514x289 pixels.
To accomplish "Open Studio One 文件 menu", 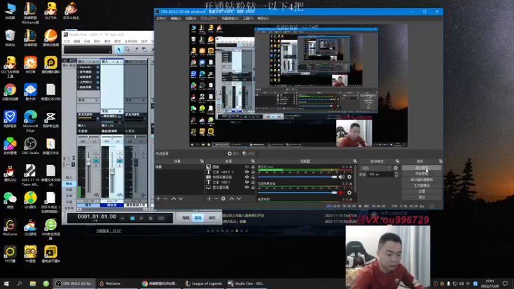I will [x=67, y=42].
